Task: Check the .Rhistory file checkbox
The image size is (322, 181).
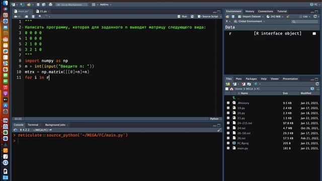Action: [228, 103]
